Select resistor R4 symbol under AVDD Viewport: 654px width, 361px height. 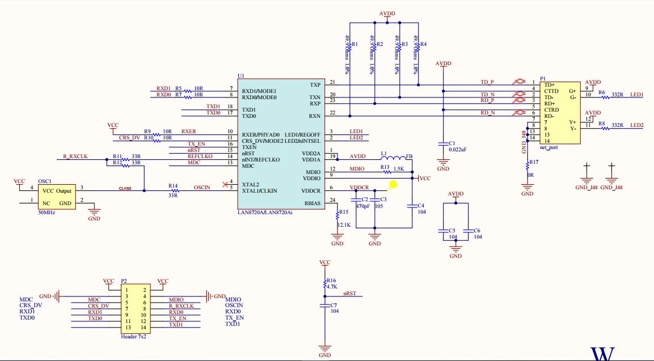point(419,46)
